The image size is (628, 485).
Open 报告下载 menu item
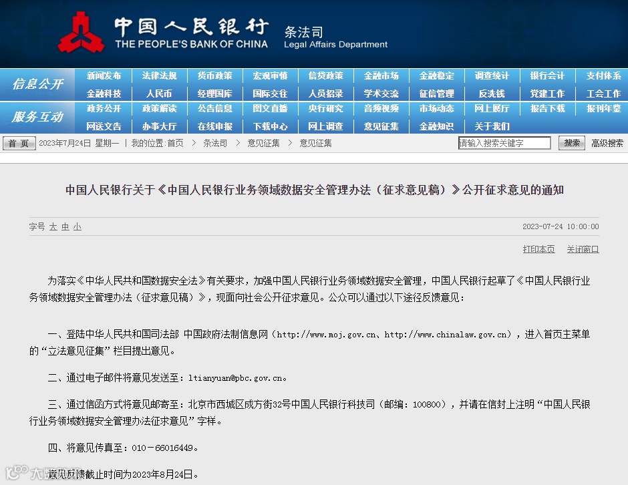click(x=548, y=108)
